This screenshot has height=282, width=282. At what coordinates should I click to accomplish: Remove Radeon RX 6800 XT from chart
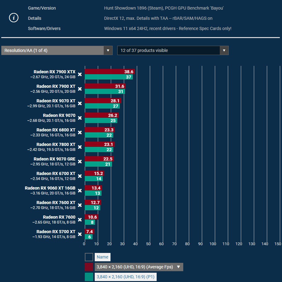(80, 133)
